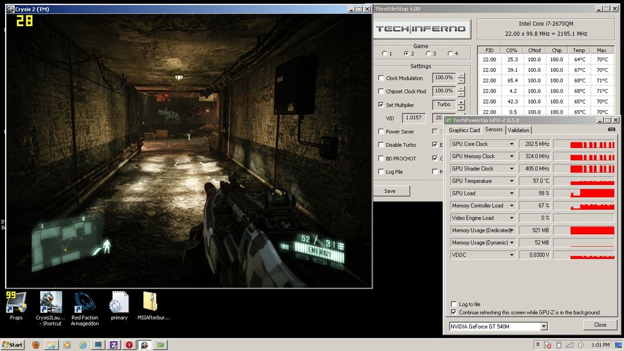
Task: Switch to the blue monitor taskbar app
Action: tap(98, 345)
